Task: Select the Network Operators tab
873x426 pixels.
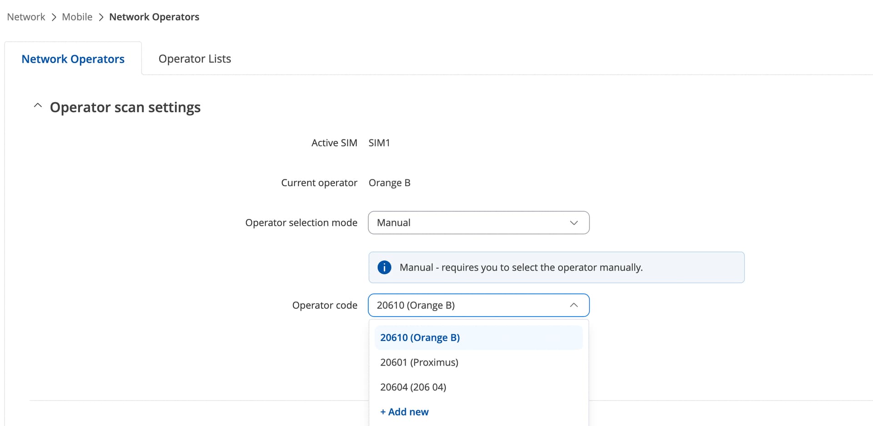Action: tap(73, 59)
